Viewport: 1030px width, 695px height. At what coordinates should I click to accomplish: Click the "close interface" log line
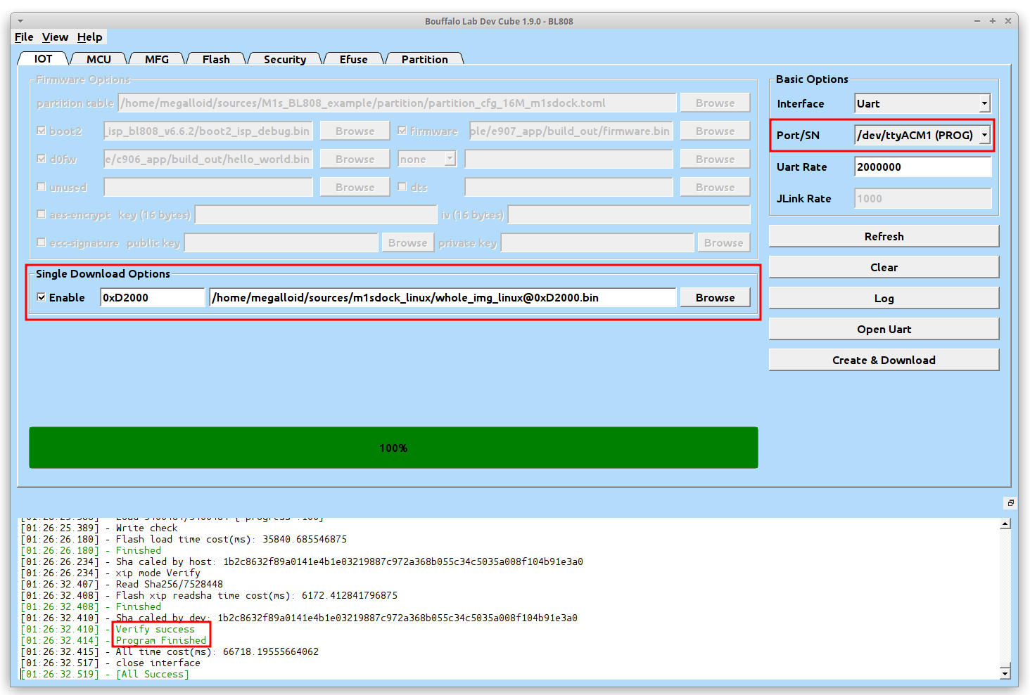coord(158,663)
